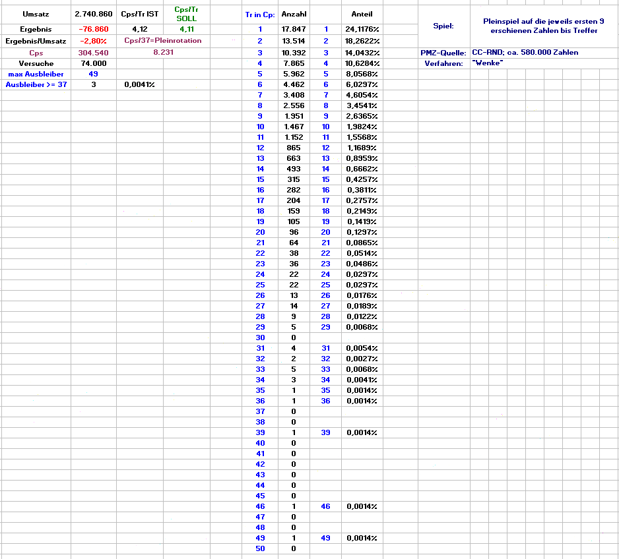Click the green SOLL value 4,11

click(187, 29)
